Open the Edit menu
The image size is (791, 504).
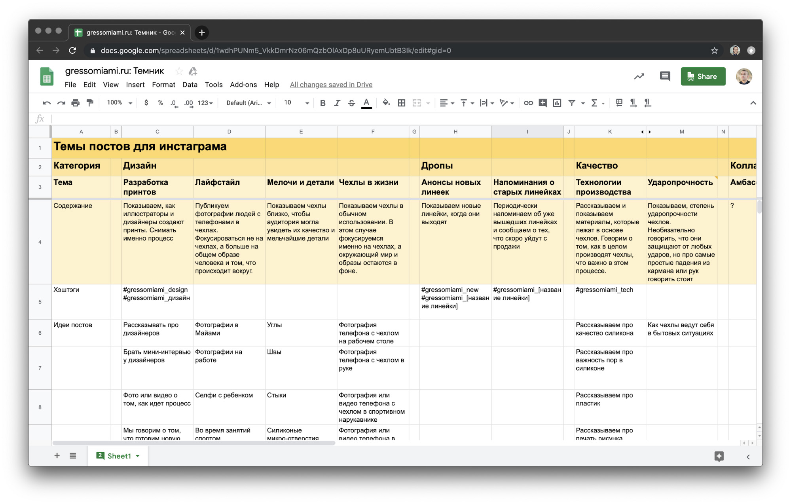coord(89,85)
